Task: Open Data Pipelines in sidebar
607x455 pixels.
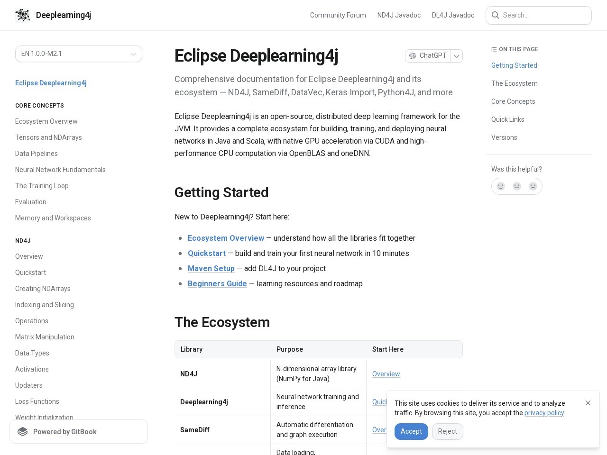Action: tap(36, 154)
